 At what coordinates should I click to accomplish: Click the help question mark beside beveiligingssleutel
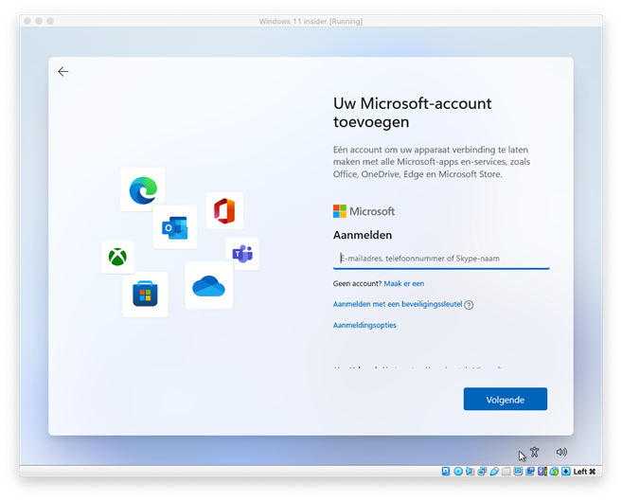[469, 305]
